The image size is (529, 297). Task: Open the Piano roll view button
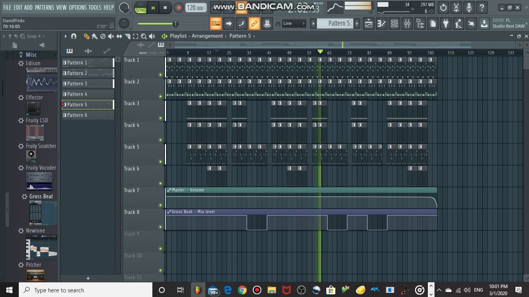click(x=381, y=24)
